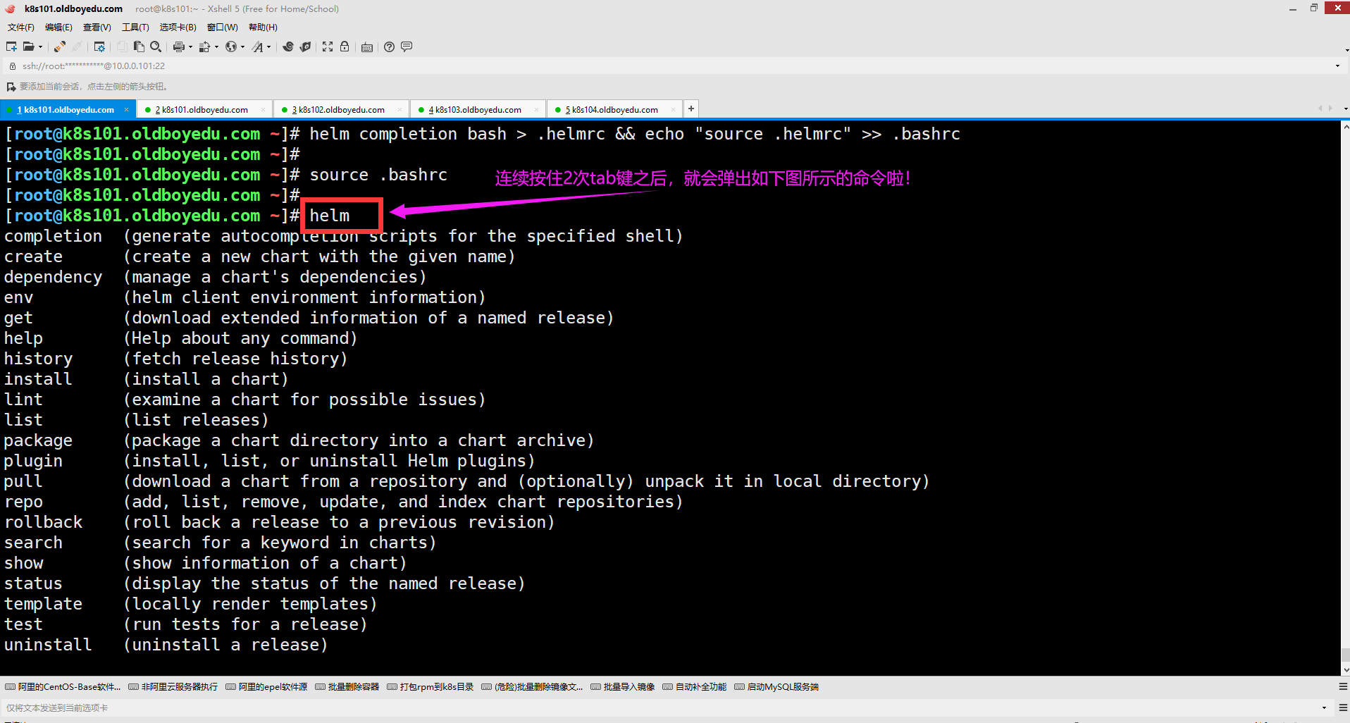The image size is (1350, 723).
Task: Open the 文件(F) menu
Action: coord(20,27)
